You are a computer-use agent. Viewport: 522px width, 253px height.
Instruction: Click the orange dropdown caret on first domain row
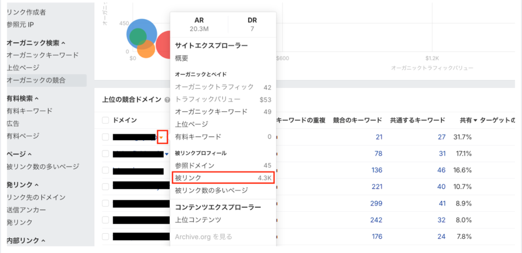click(162, 137)
